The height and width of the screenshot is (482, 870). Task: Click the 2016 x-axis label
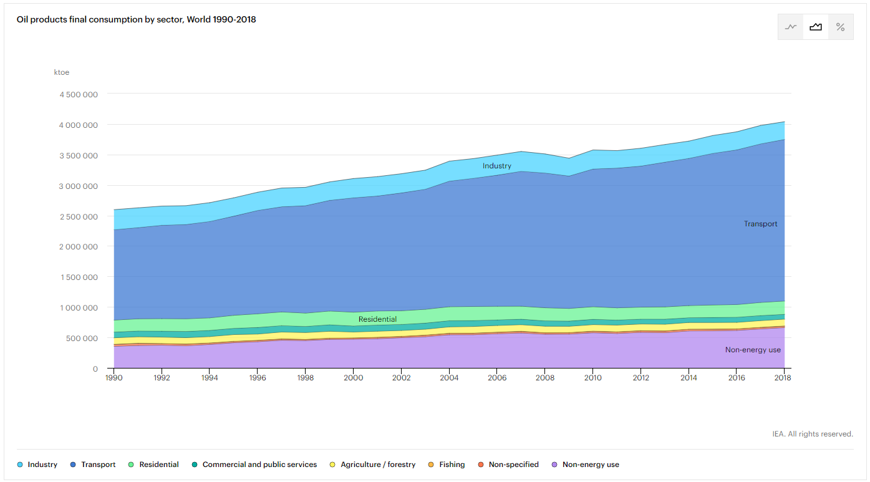[x=737, y=378]
